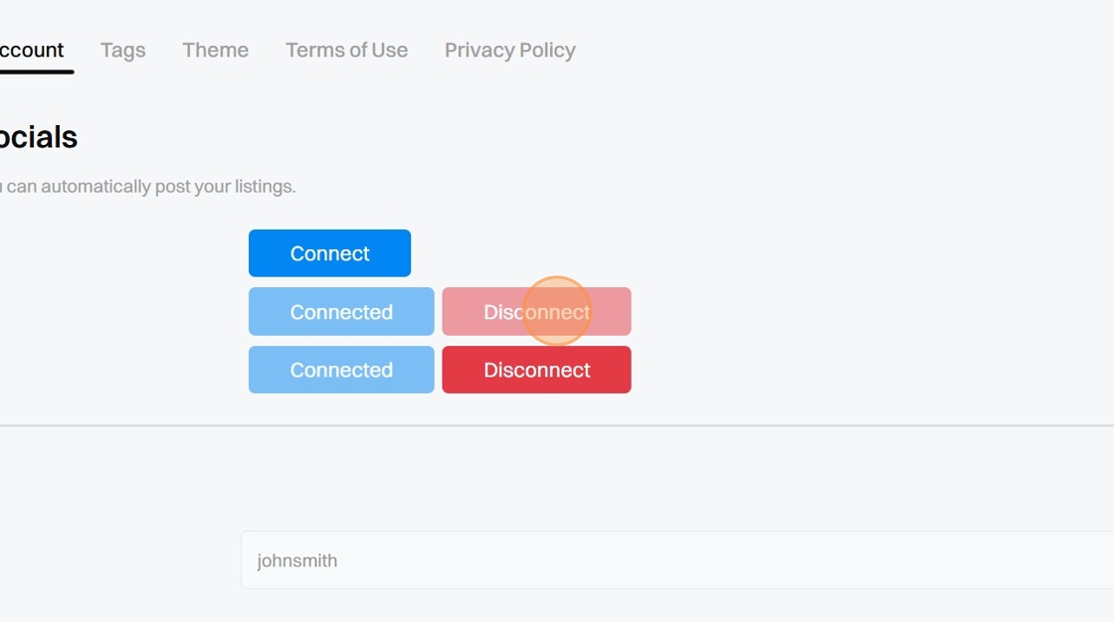Image resolution: width=1114 pixels, height=622 pixels.
Task: Click the orange highlight circle on Disconnect
Action: [556, 311]
